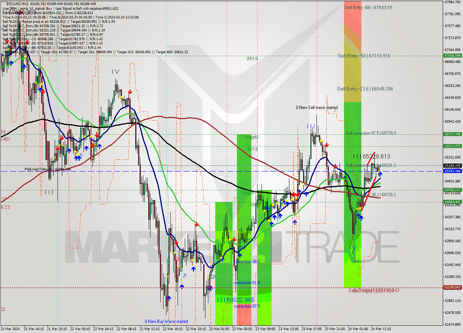Click the 65091.406 price tag
Screen dimensions: 463x333
pyautogui.click(x=452, y=171)
